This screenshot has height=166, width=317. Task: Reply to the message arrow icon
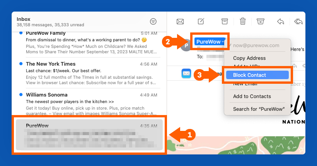coord(281,21)
